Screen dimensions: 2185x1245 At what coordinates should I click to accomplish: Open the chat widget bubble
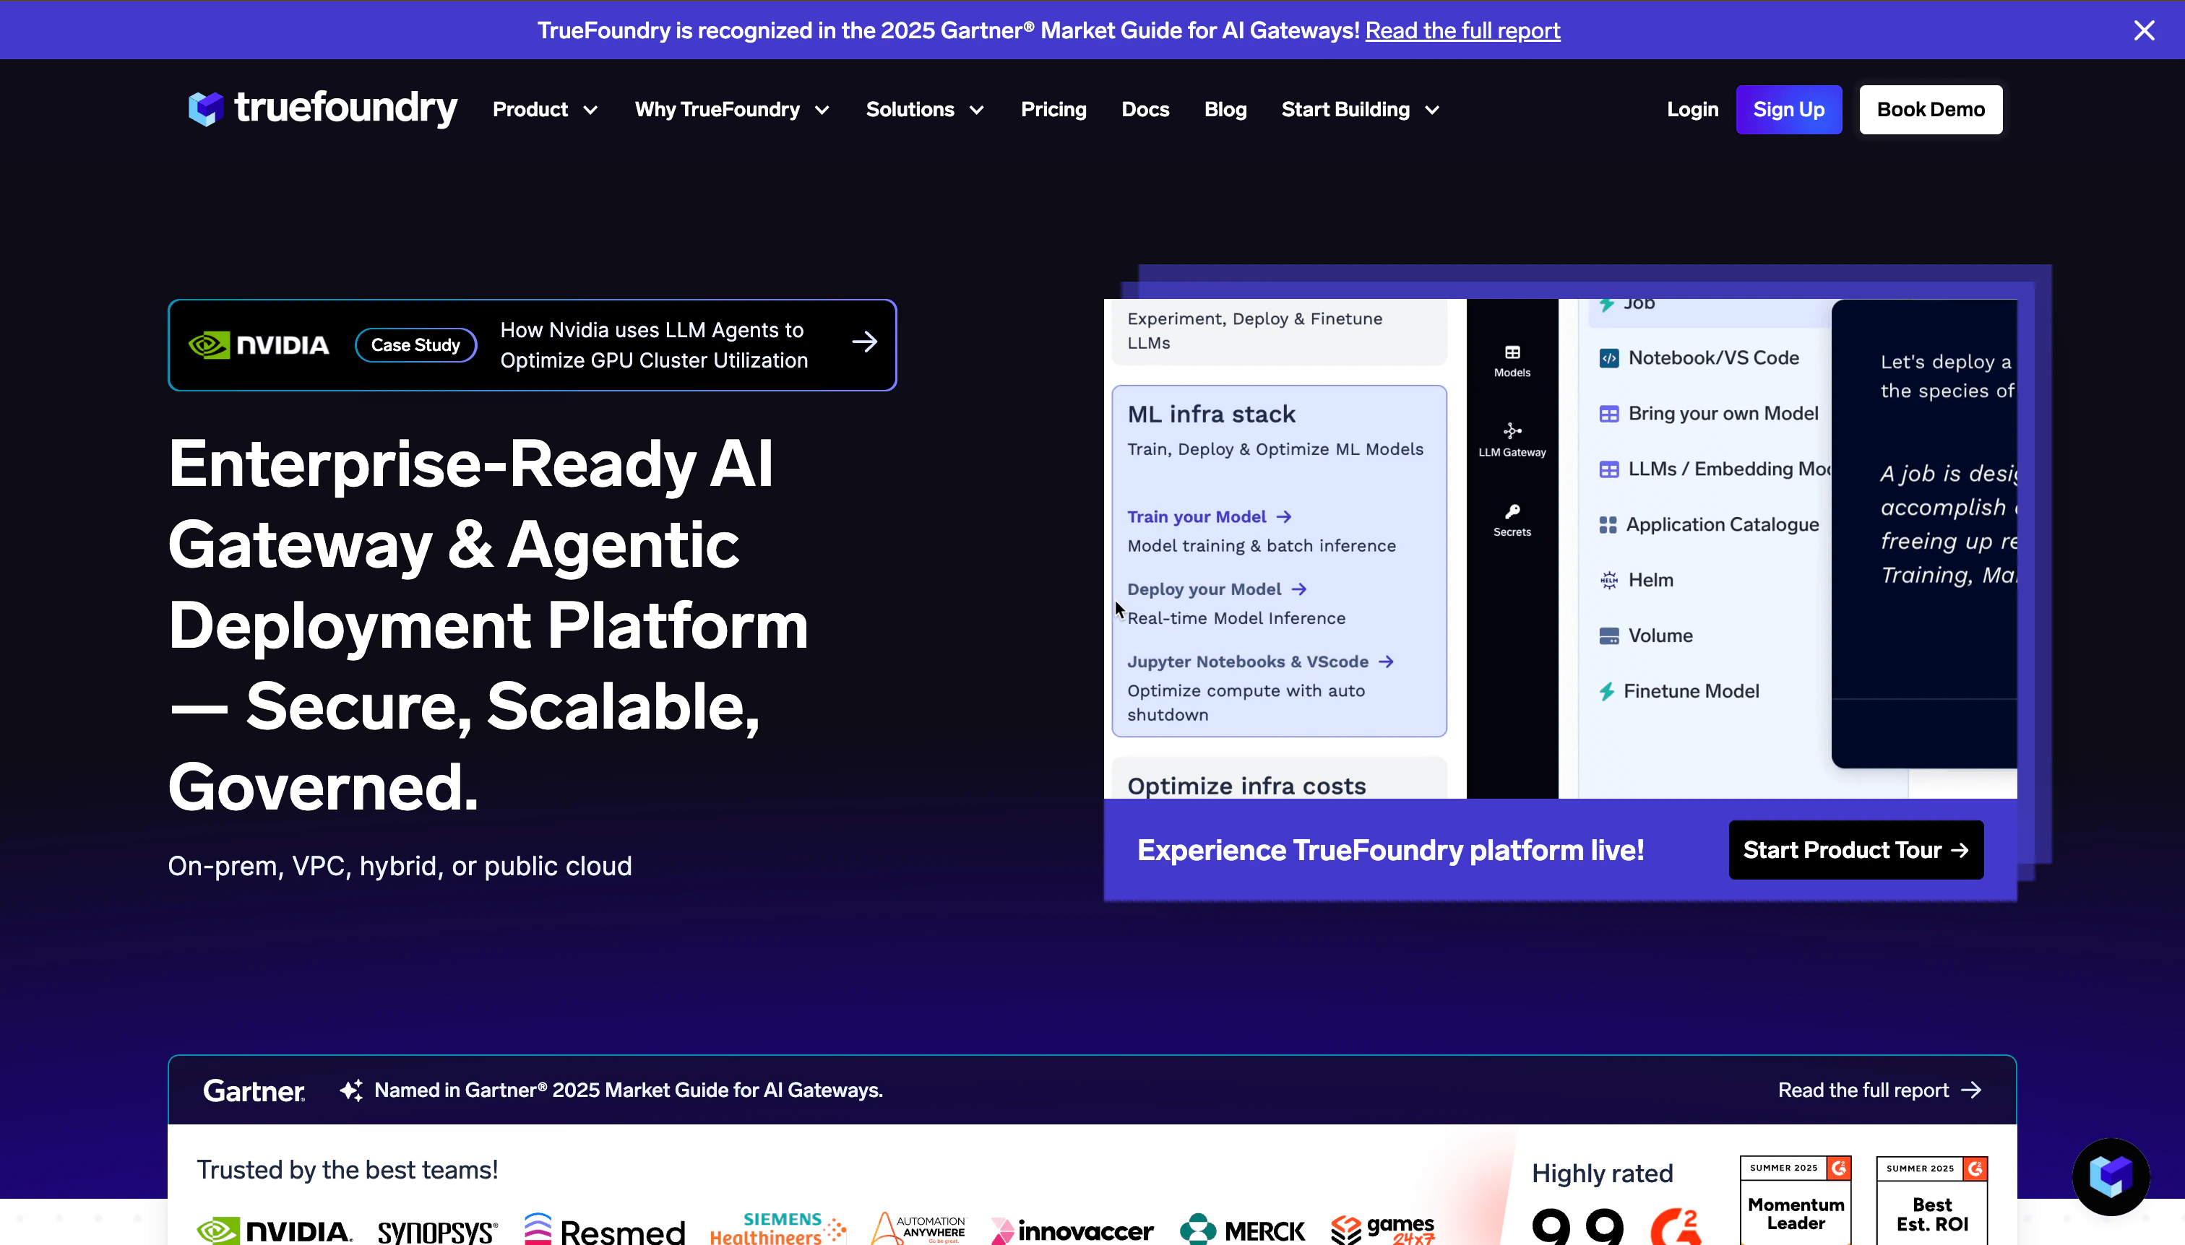(x=2110, y=1176)
